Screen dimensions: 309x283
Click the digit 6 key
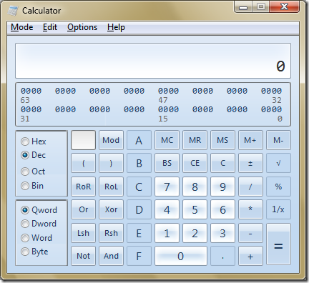click(222, 209)
